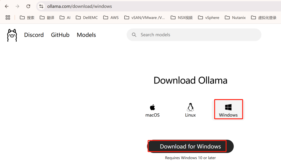The height and width of the screenshot is (168, 281).
Task: Click the Download for Windows button
Action: coord(190,146)
